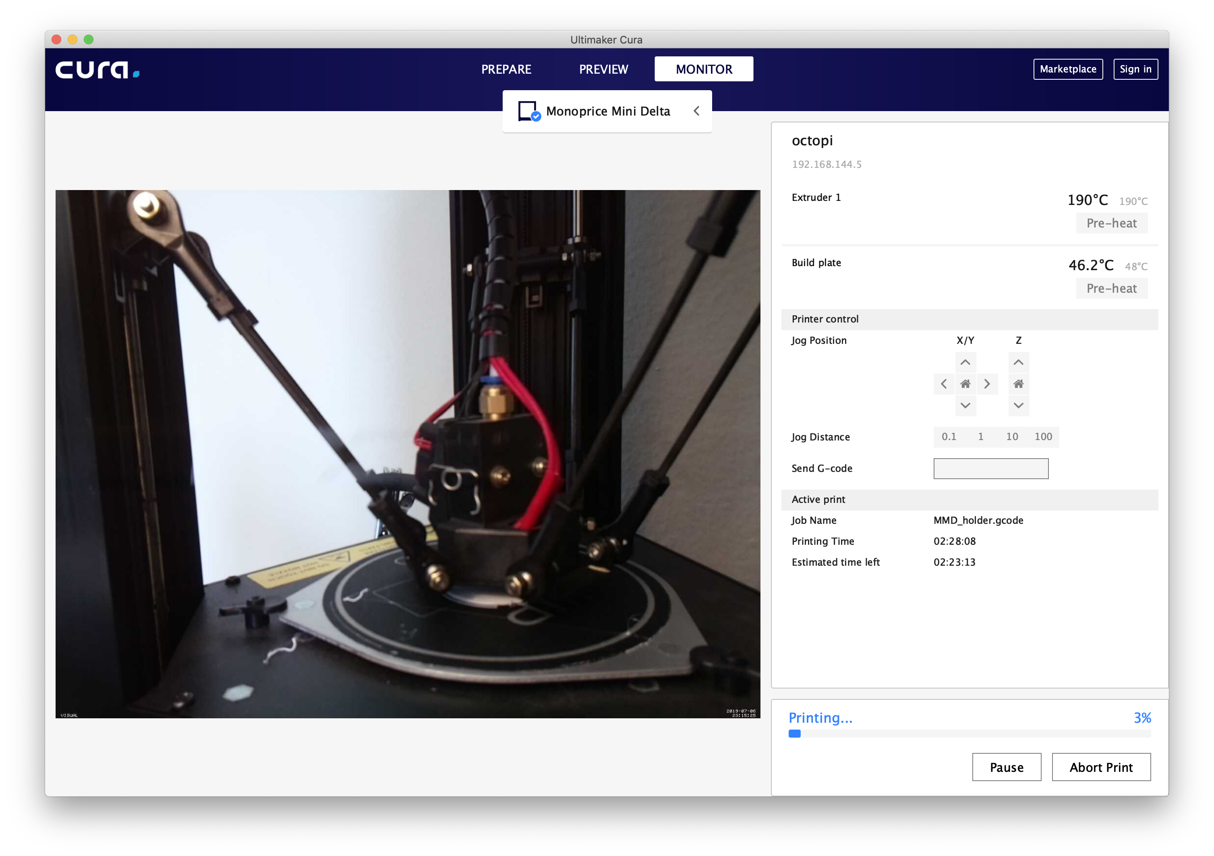Jog X/Y right arrow
Viewport: 1214px width, 856px height.
987,384
